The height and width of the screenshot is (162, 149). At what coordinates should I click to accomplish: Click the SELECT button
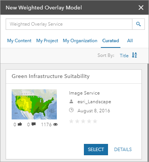tap(96, 150)
